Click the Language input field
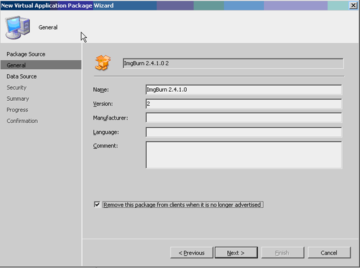Screen dimensions: 360x268 click(244, 132)
